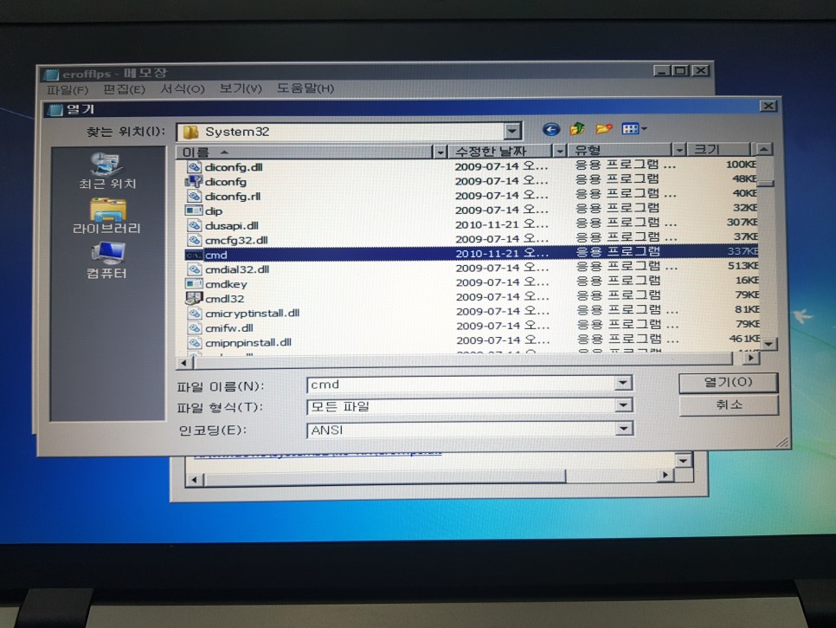The image size is (836, 628).
Task: Click file list scroll right arrow
Action: click(x=750, y=358)
